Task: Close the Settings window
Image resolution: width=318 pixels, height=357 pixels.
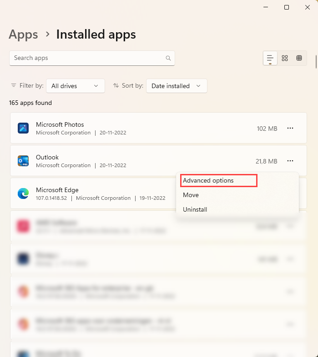Action: pos(308,7)
